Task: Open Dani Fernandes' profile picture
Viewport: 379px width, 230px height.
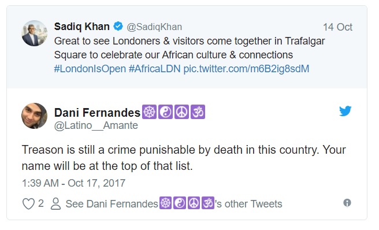Action: pyautogui.click(x=34, y=116)
